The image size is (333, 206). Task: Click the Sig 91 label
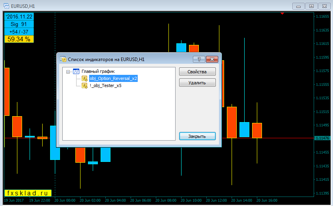[19, 24]
